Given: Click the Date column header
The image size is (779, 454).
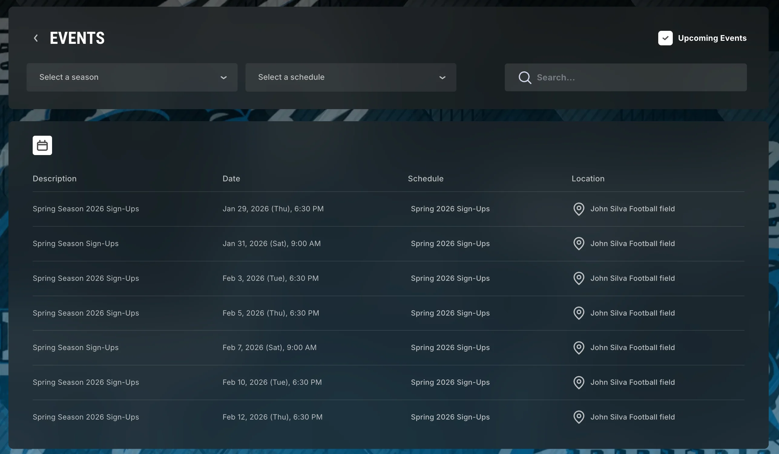Looking at the screenshot, I should (x=231, y=179).
